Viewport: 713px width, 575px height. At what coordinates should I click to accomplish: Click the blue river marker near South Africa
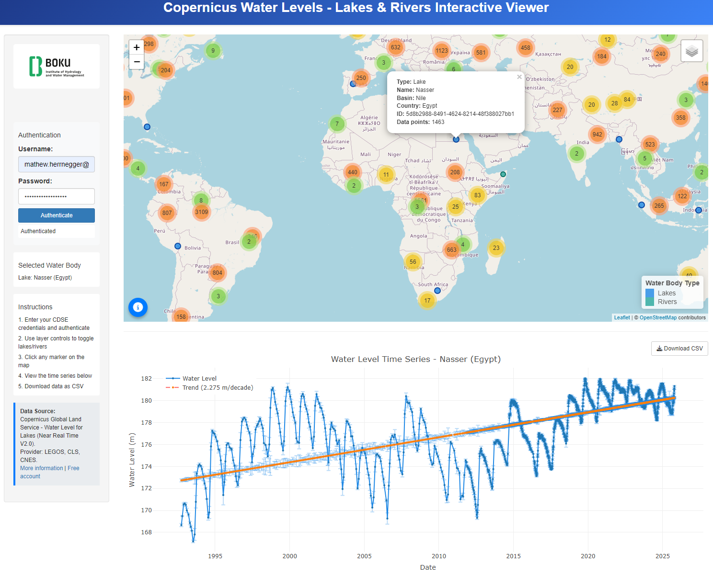click(x=437, y=291)
